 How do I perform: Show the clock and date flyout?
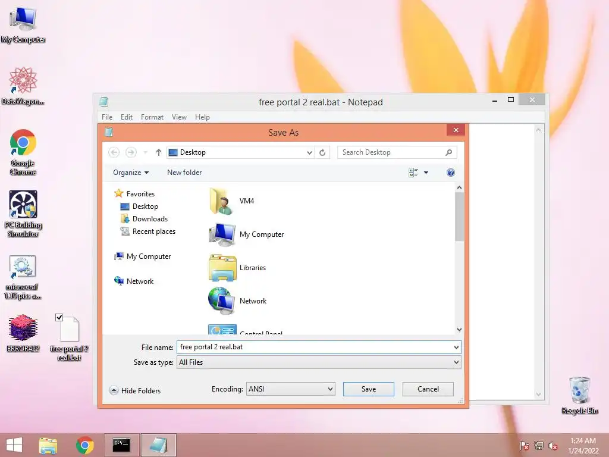point(583,446)
